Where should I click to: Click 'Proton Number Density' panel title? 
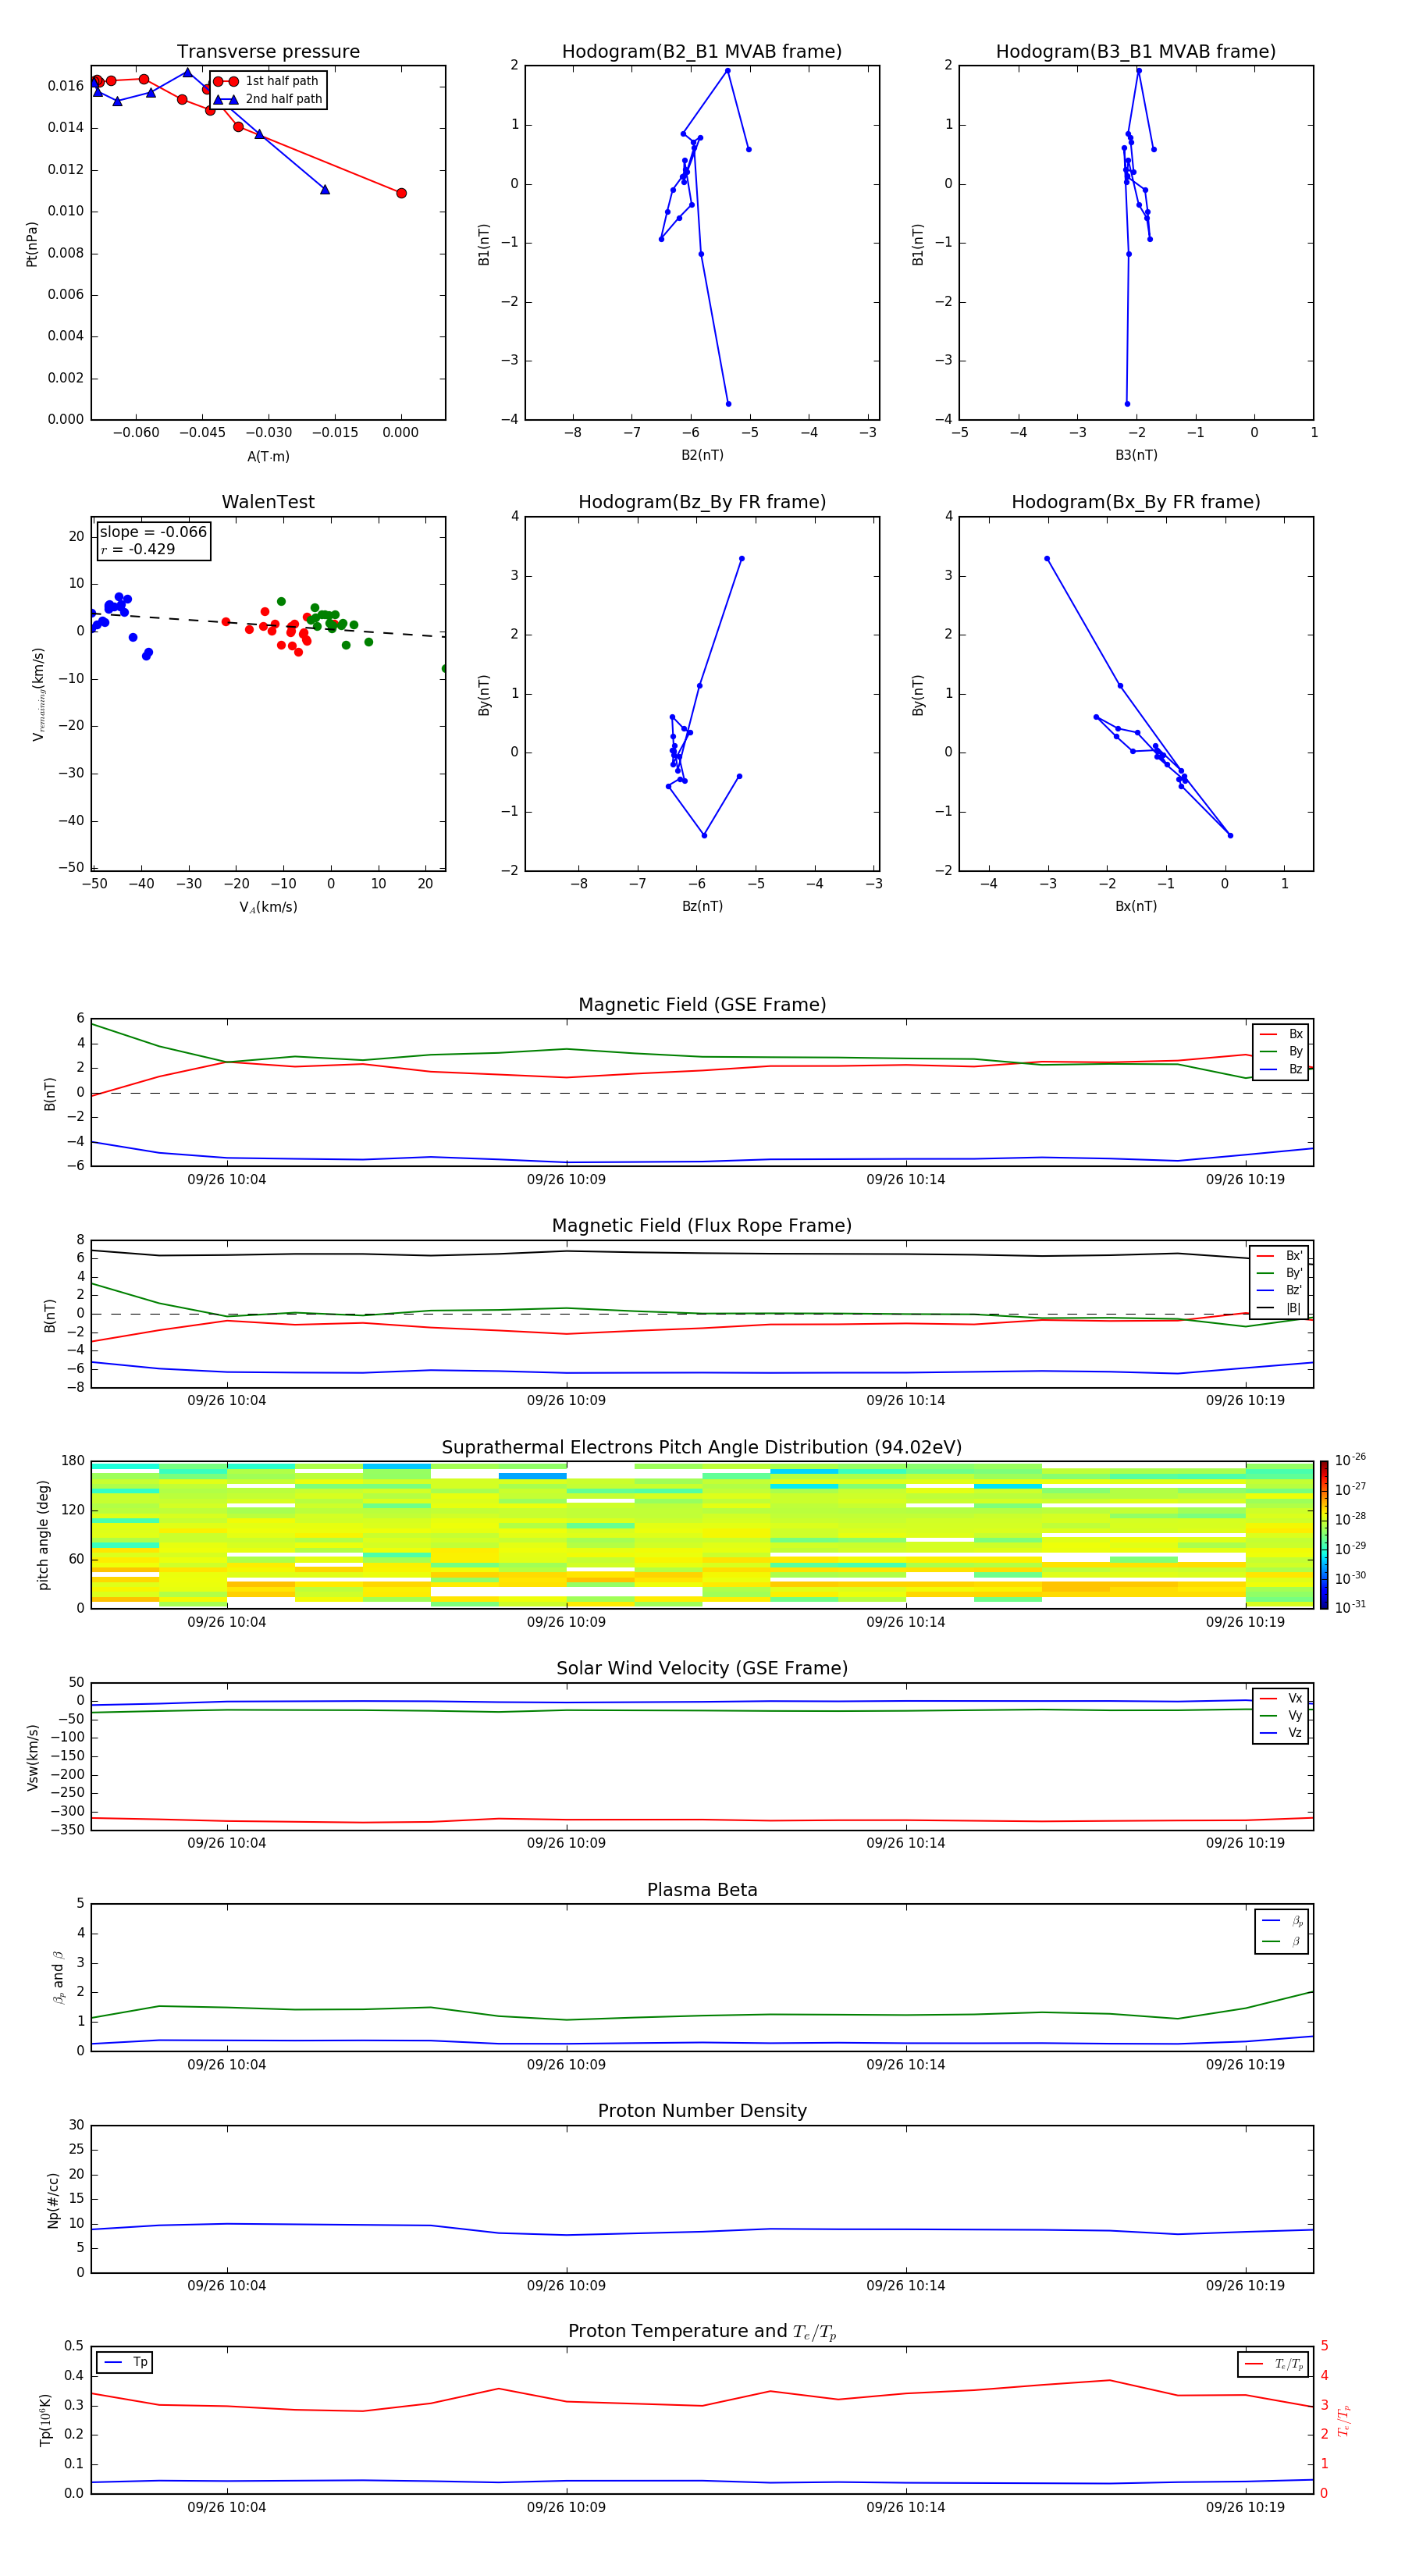[x=702, y=2111]
